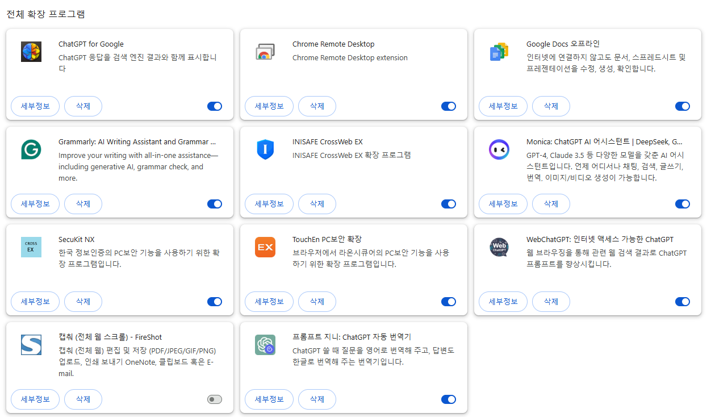Click the Chrome Remote Desktop icon

click(265, 52)
